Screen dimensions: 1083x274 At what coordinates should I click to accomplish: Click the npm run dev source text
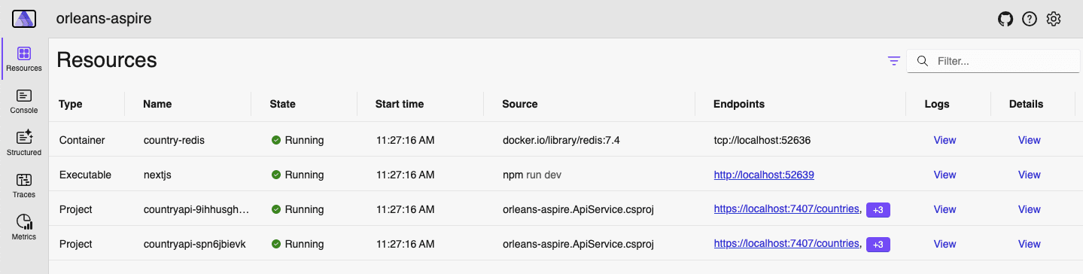pyautogui.click(x=532, y=175)
